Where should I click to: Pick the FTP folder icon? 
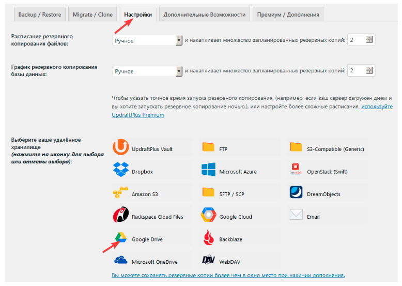pyautogui.click(x=208, y=147)
